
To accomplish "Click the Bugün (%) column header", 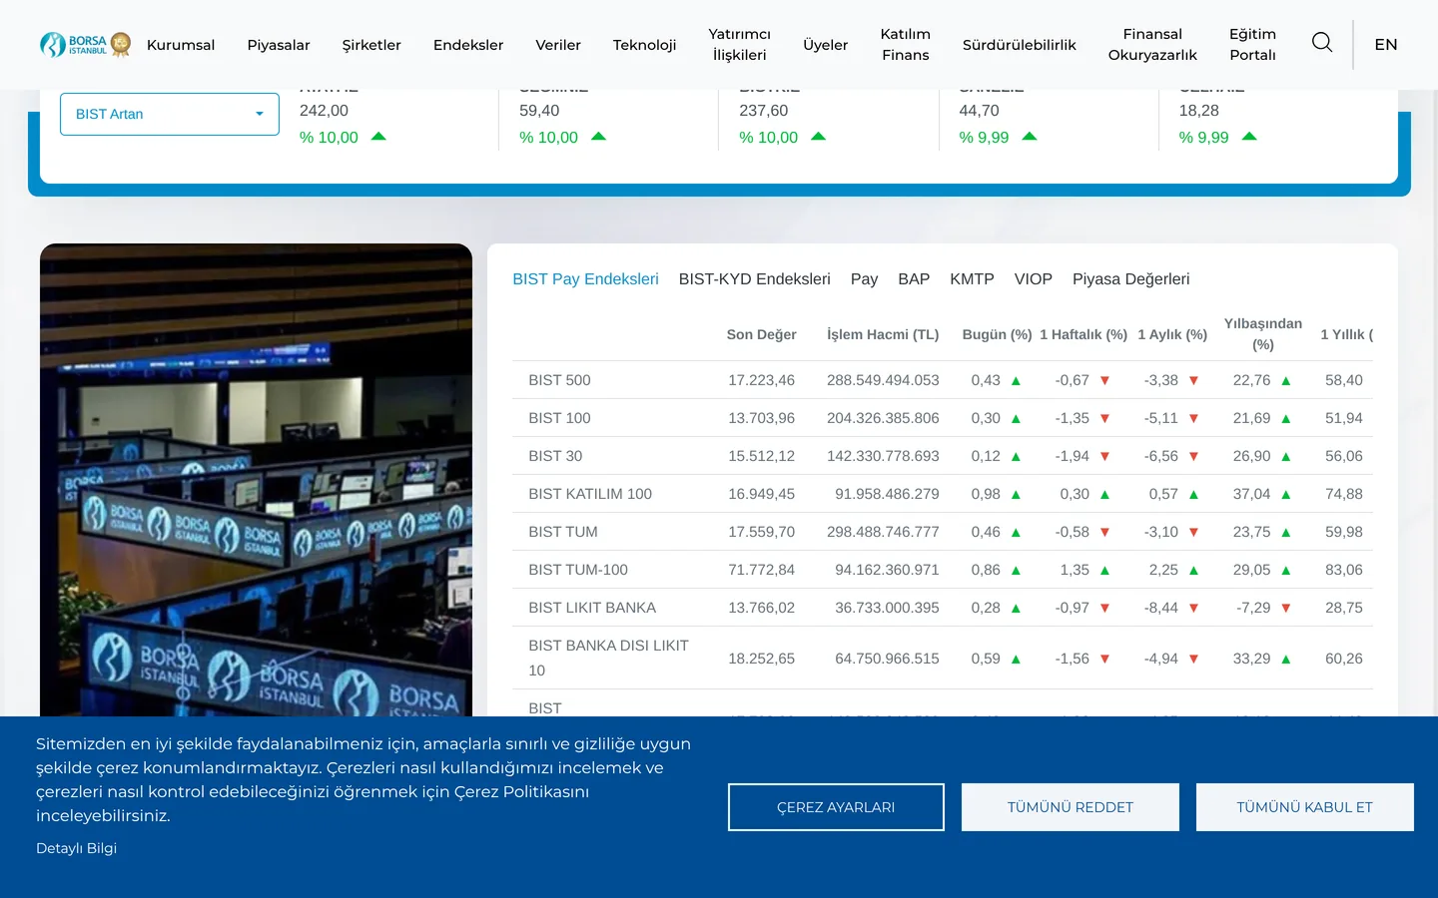I will (x=997, y=334).
